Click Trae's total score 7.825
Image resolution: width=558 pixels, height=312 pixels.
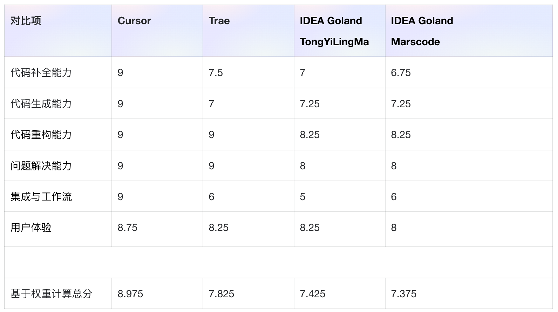(x=222, y=294)
